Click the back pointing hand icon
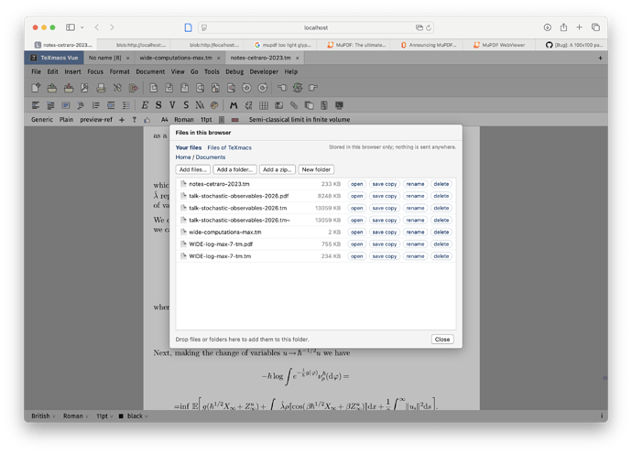 282,88
